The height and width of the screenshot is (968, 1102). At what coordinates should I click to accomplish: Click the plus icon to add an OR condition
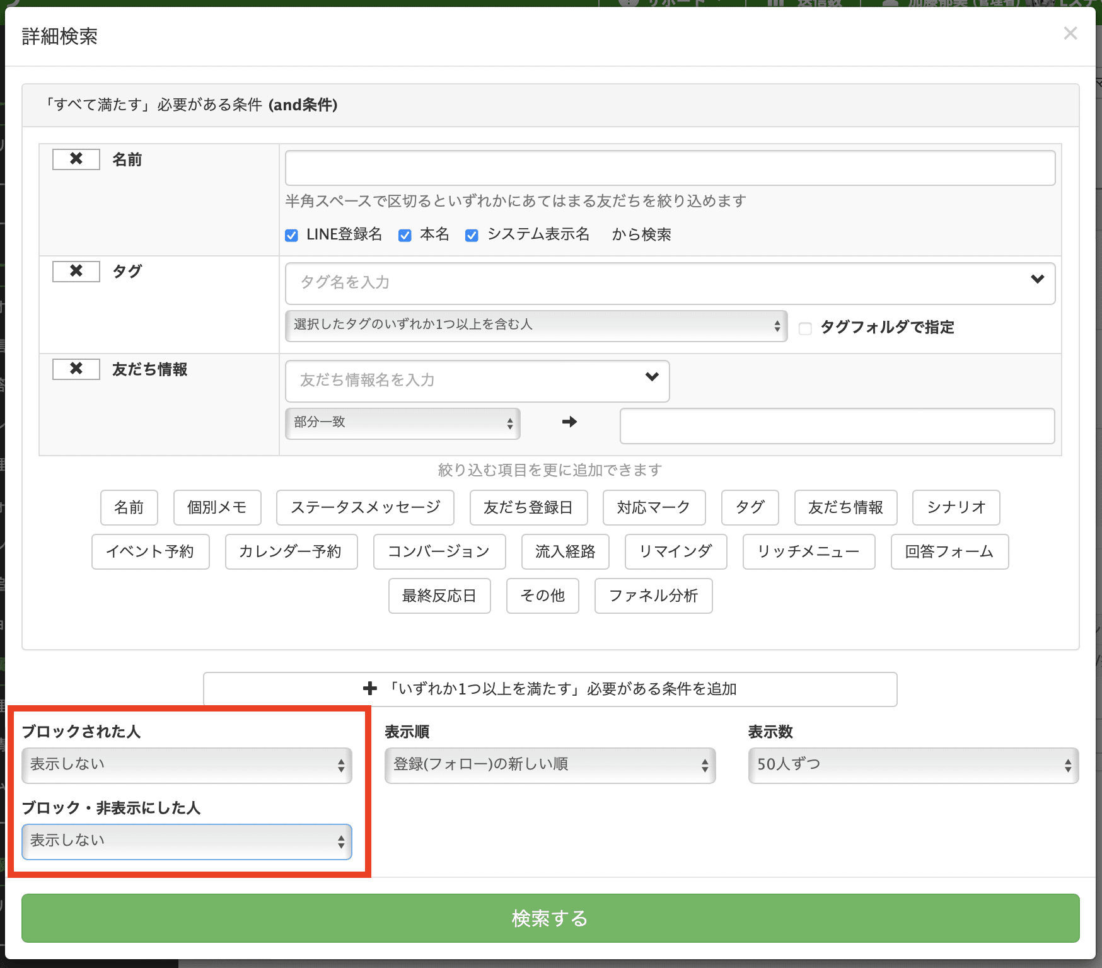point(369,688)
